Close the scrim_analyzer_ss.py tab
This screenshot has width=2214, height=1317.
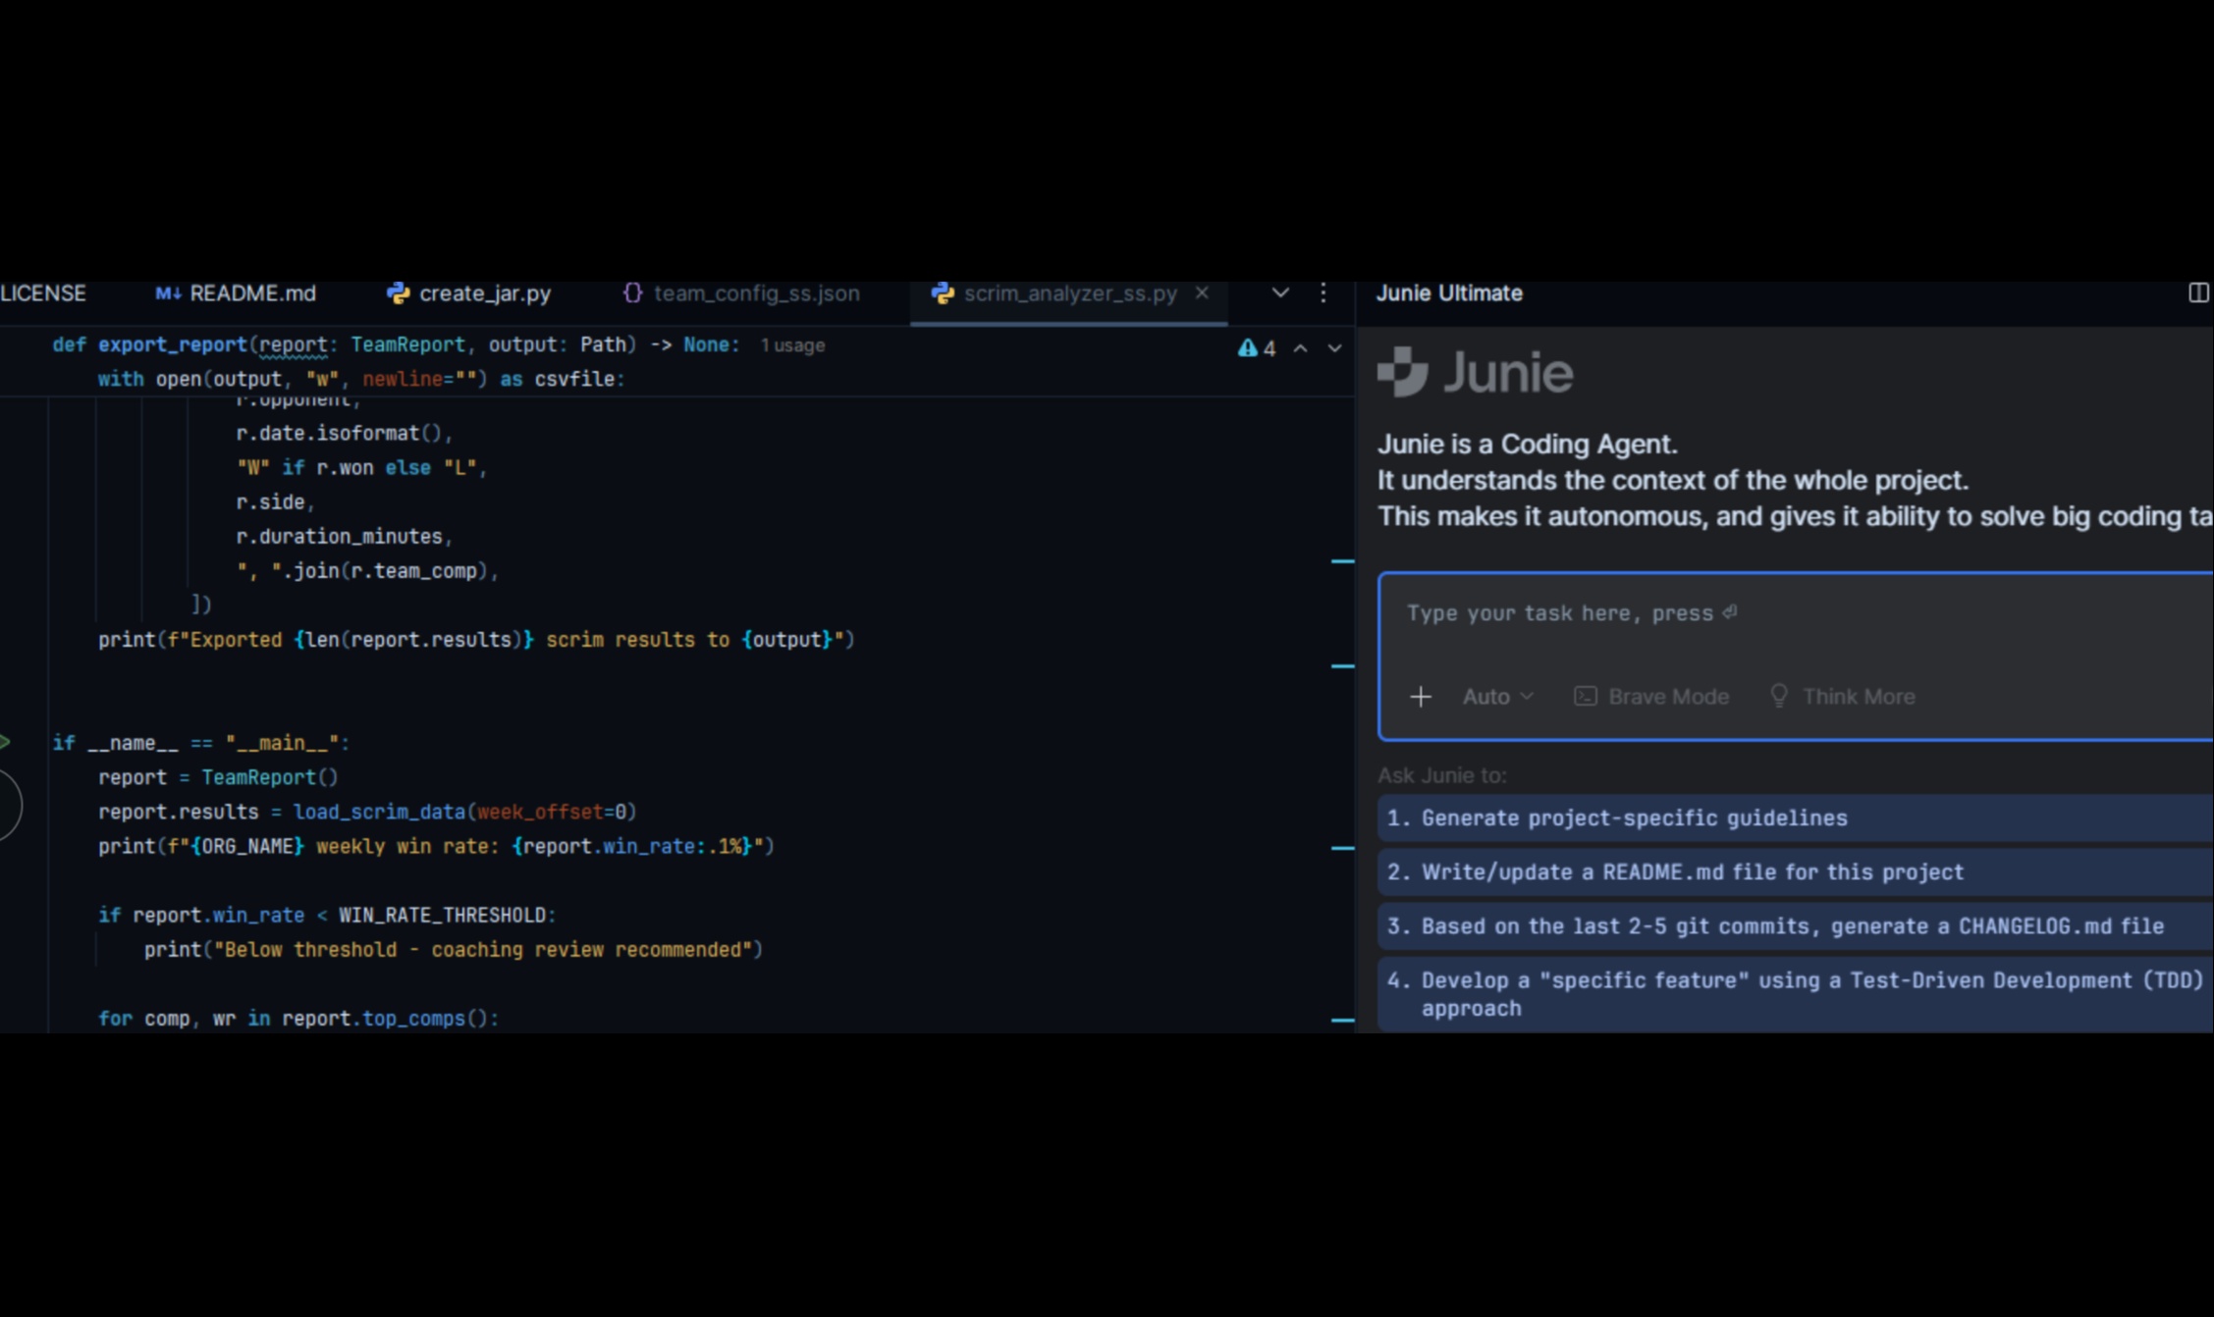pos(1202,292)
